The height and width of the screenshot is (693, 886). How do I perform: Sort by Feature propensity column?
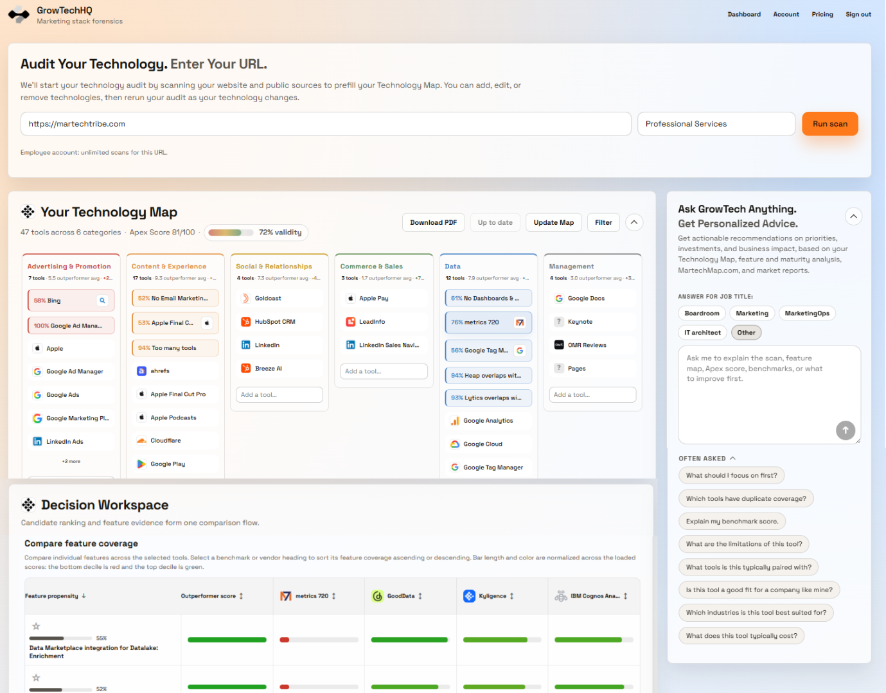(55, 596)
